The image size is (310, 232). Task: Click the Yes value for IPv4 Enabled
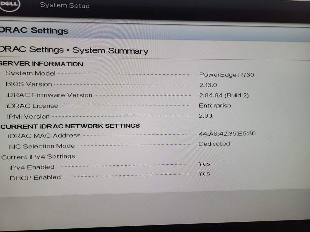click(x=204, y=164)
